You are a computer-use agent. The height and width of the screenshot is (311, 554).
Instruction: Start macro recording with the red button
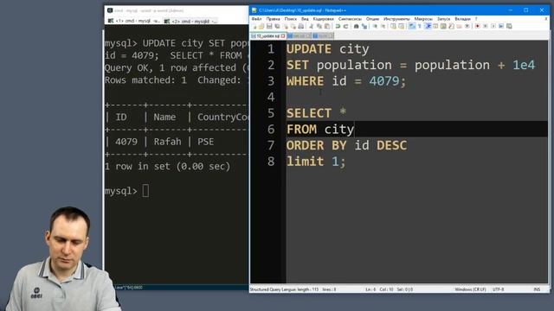tap(477, 26)
